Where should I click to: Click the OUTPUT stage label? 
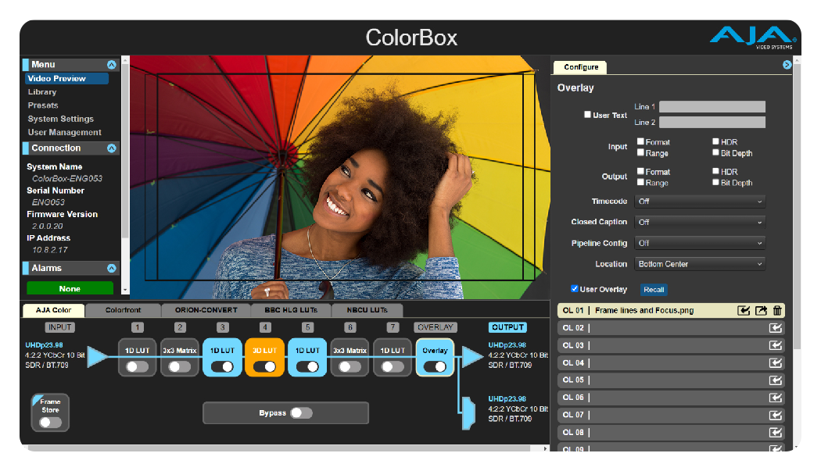pos(508,327)
